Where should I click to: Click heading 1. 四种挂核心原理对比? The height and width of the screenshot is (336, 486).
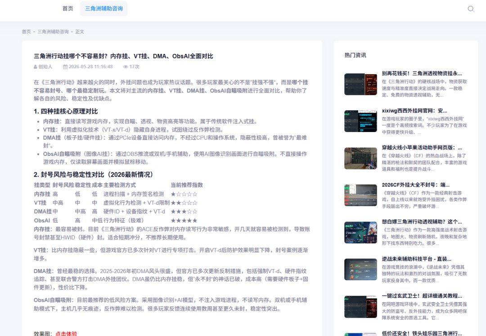click(x=66, y=111)
